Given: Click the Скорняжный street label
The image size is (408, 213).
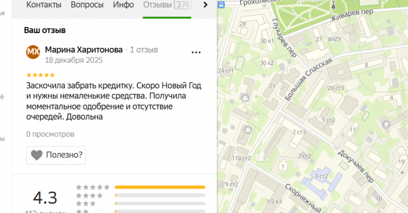Looking at the screenshot, I should tap(303, 198).
